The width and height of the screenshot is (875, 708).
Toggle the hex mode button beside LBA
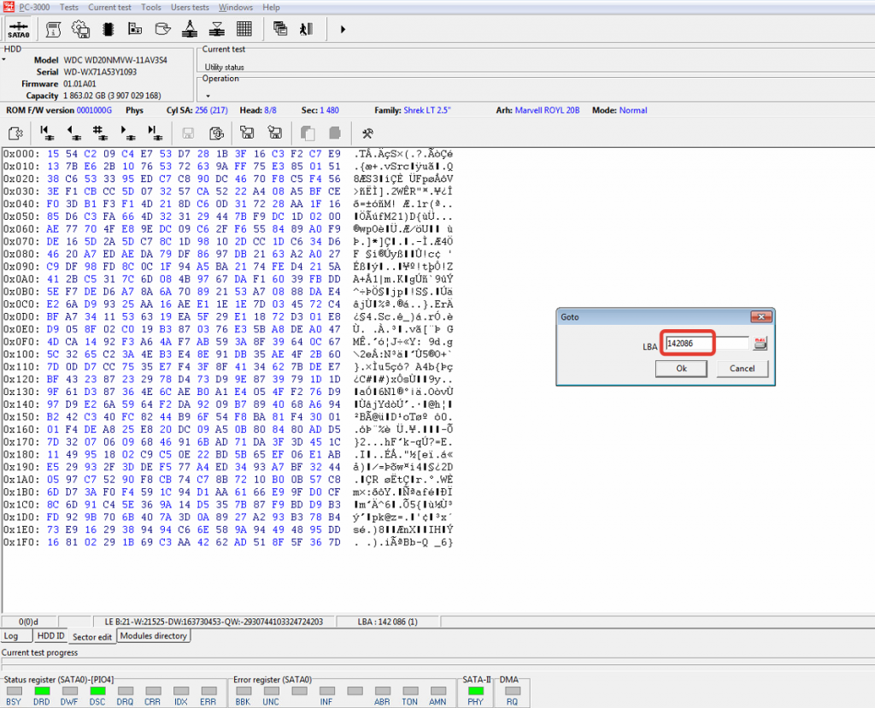tap(760, 344)
